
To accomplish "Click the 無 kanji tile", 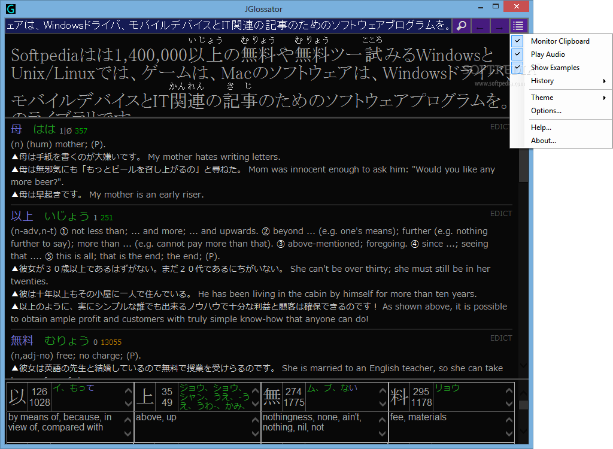I will [272, 396].
